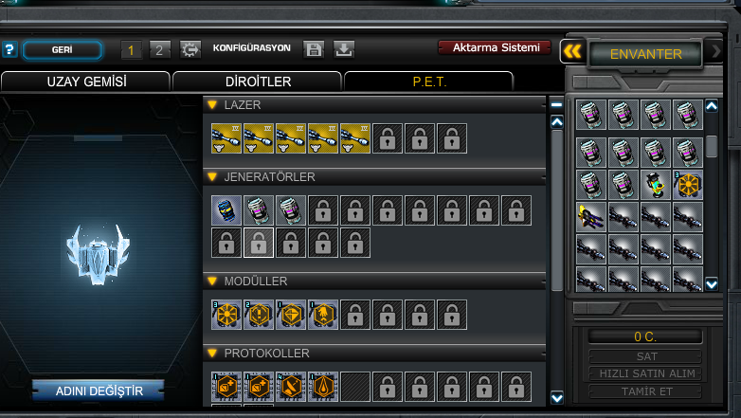Switch to configuration 2
The height and width of the screenshot is (418, 741).
[159, 49]
